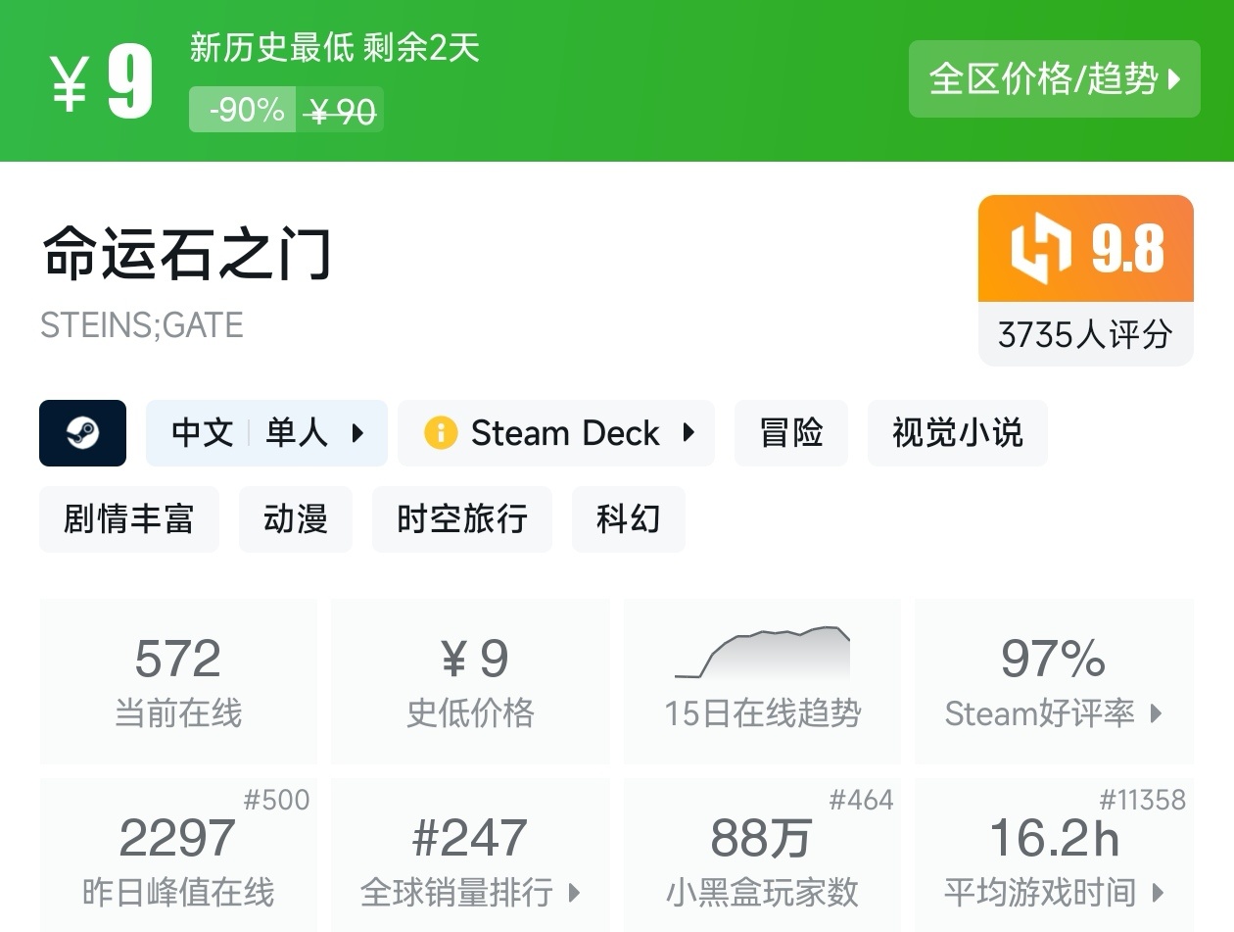
Task: Click the #464 rank label
Action: pos(861,800)
